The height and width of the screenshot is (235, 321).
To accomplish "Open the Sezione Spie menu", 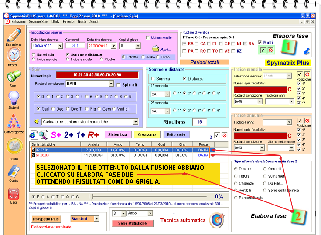I will click(38, 22).
